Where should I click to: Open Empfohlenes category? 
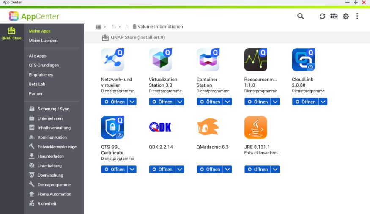41,74
